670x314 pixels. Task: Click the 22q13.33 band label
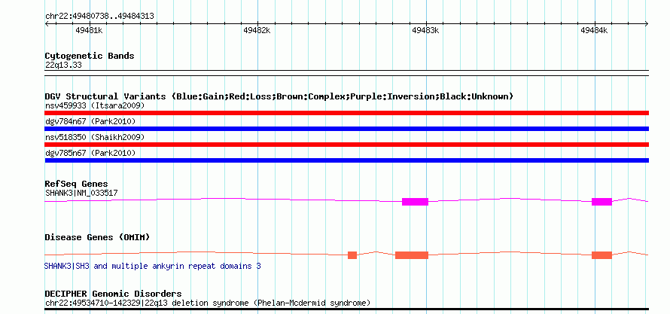point(63,66)
